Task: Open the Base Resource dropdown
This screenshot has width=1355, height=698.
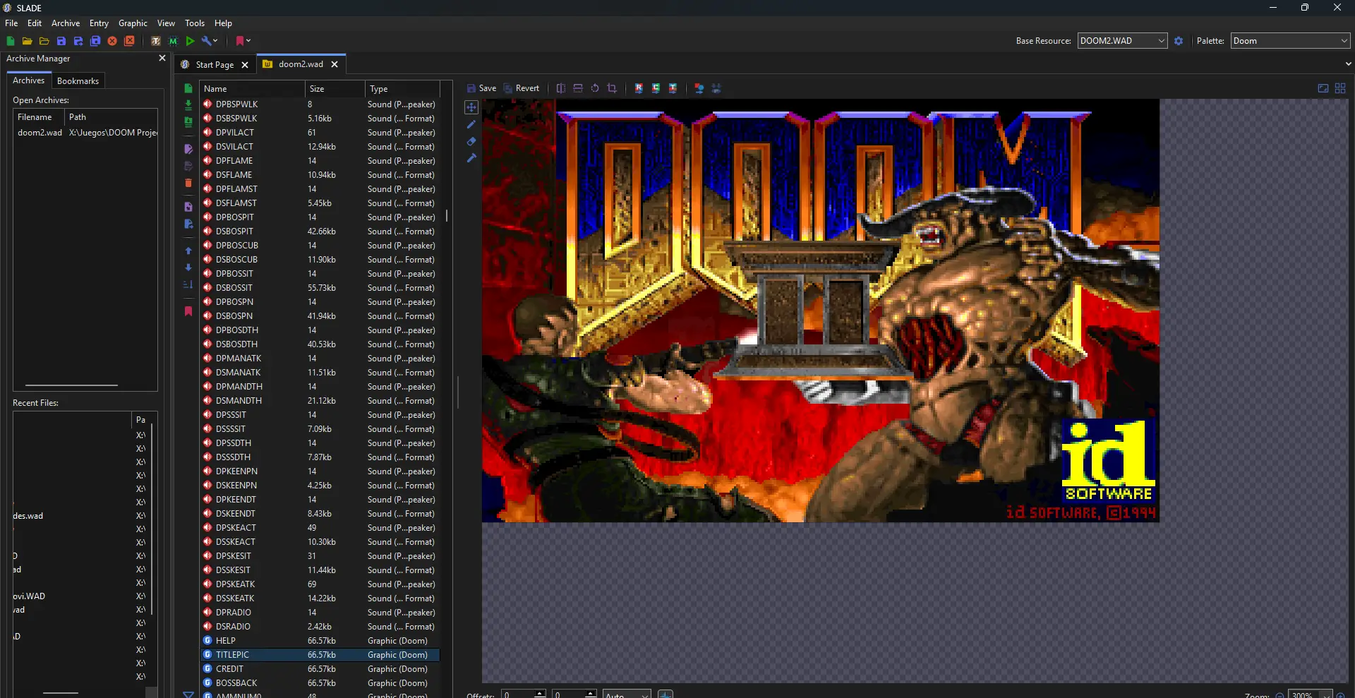Action: click(x=1121, y=41)
